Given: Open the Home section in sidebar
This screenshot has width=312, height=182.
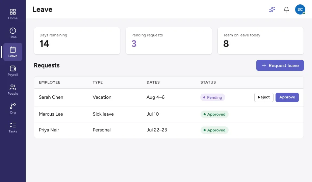Looking at the screenshot, I should coord(13,14).
